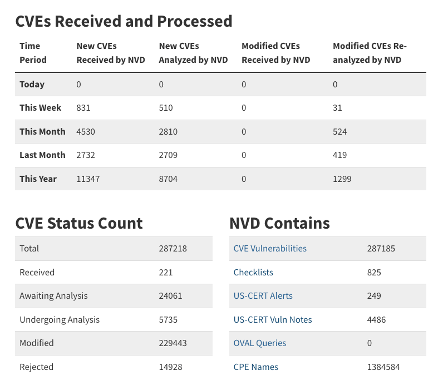The image size is (443, 390).
Task: Click the This Year received value 11347
Action: (x=88, y=179)
